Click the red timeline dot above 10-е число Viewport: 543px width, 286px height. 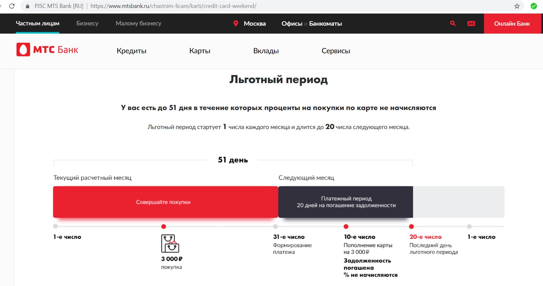[x=346, y=226]
